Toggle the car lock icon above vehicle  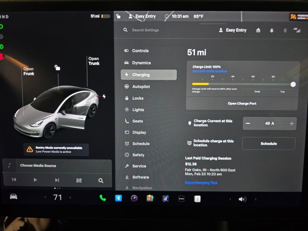57,67
